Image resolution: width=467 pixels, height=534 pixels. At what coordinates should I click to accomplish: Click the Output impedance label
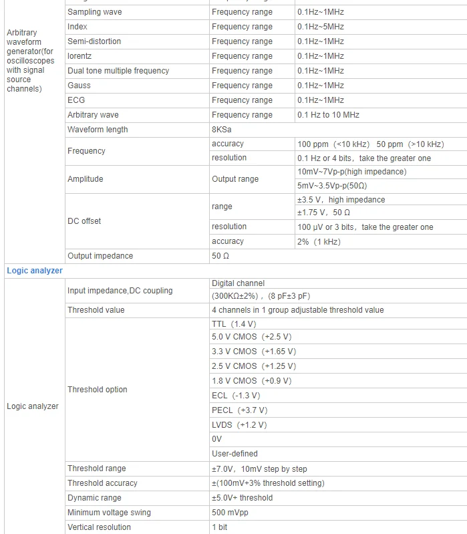click(100, 256)
